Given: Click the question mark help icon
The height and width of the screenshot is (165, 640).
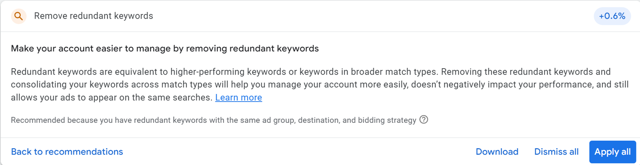Looking at the screenshot, I should pos(424,120).
